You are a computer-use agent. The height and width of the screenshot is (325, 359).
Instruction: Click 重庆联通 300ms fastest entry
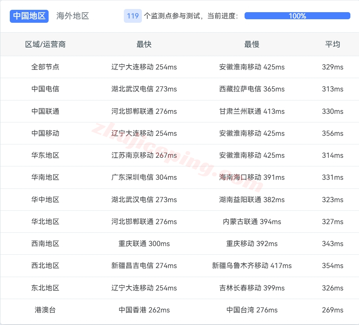144,244
